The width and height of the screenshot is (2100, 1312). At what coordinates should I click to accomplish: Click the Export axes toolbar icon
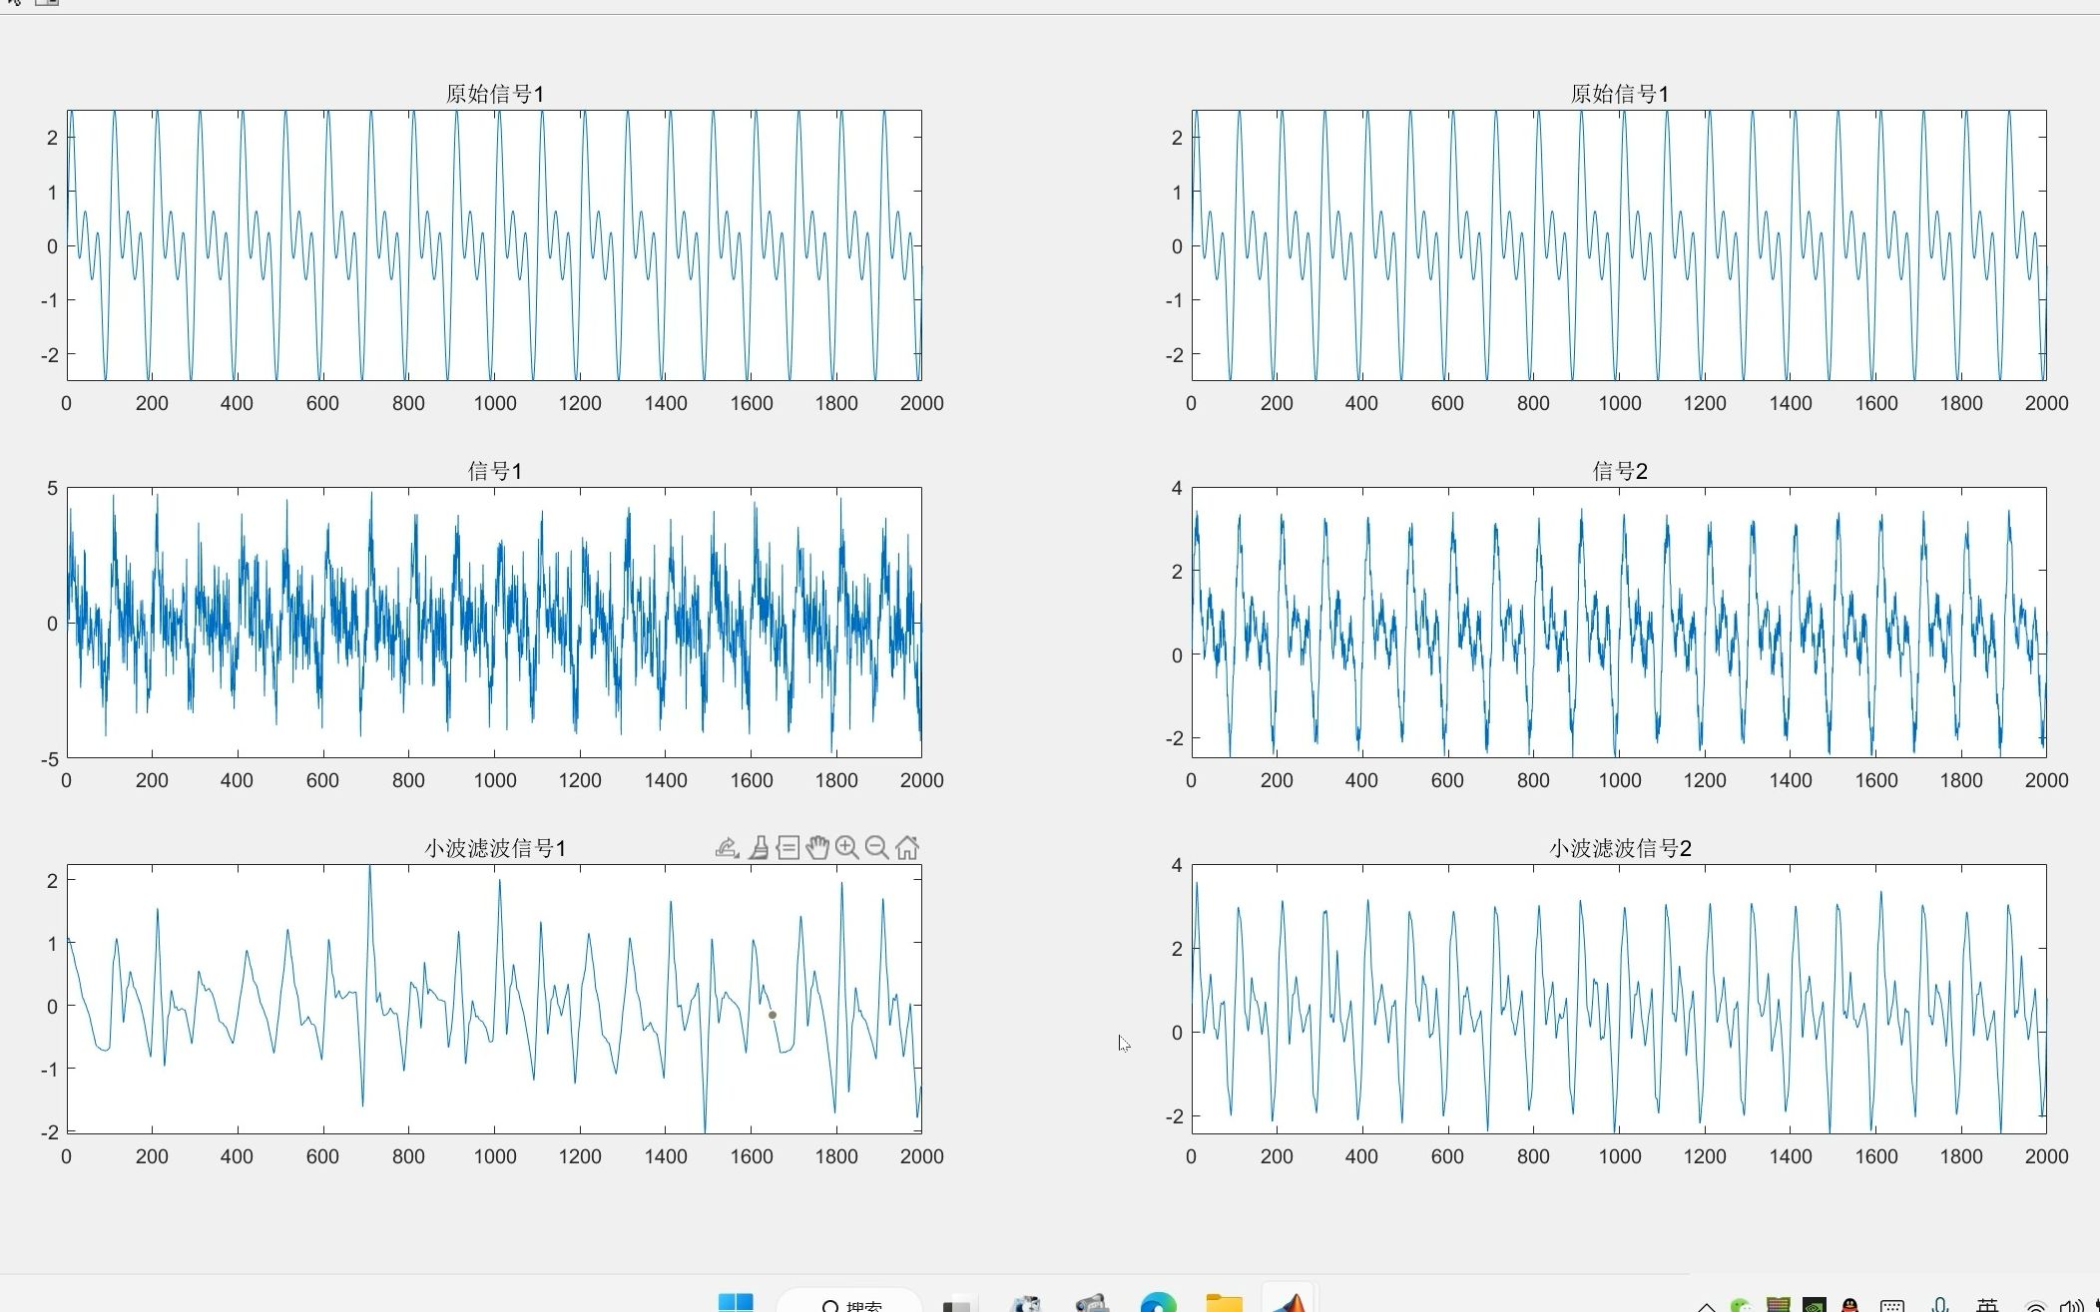point(727,848)
